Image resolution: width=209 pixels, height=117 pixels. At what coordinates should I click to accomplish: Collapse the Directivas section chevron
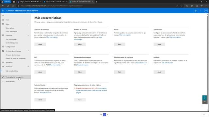point(28,35)
